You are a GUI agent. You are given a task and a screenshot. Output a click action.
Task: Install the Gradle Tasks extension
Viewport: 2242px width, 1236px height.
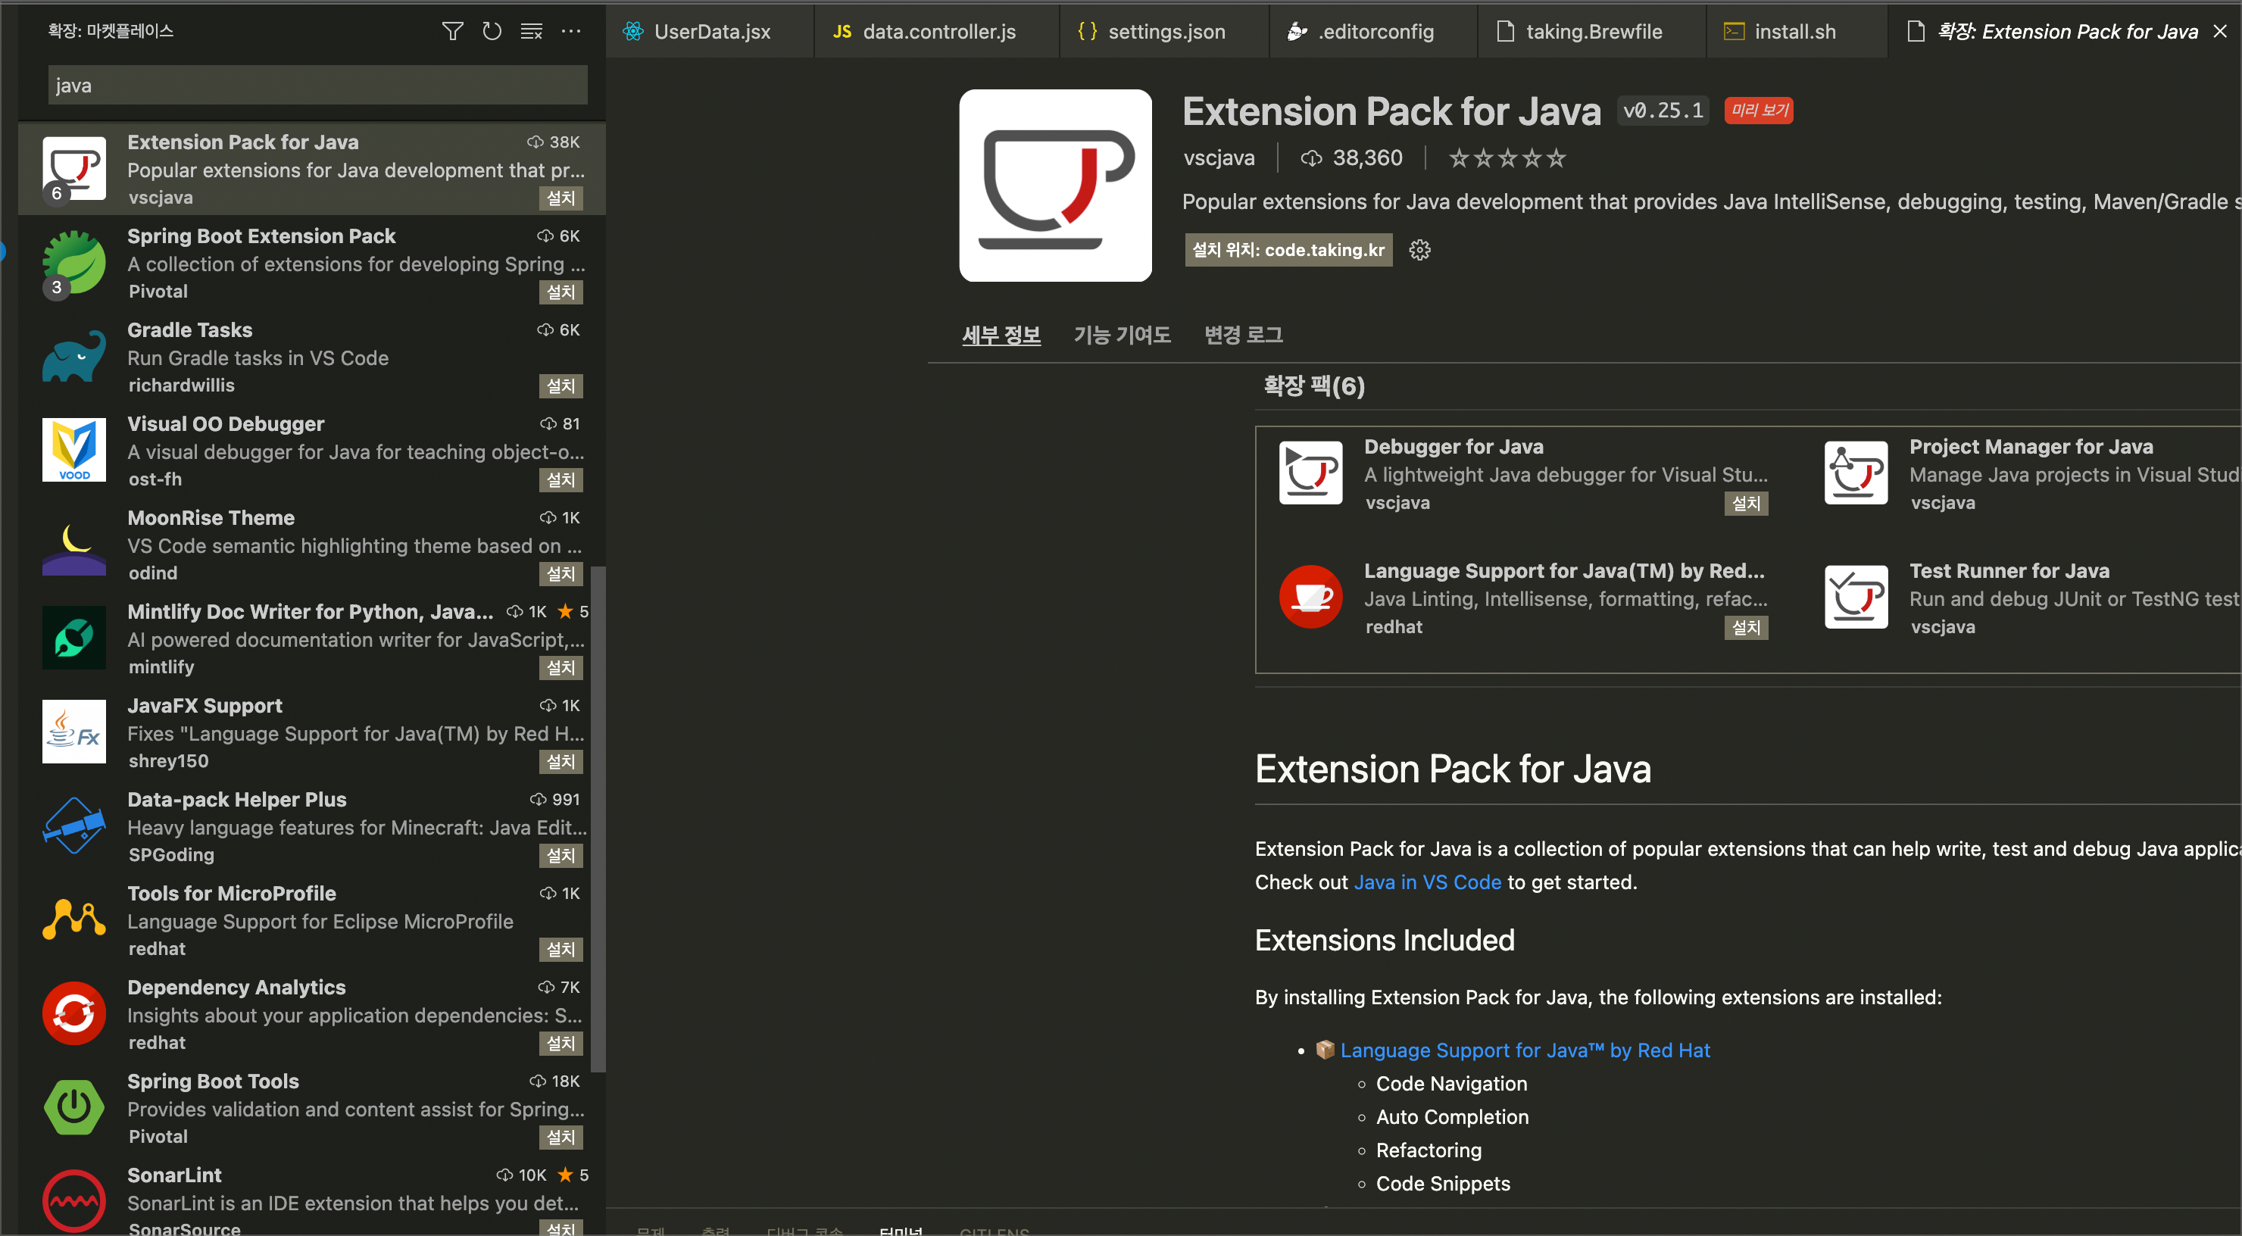pyautogui.click(x=561, y=385)
